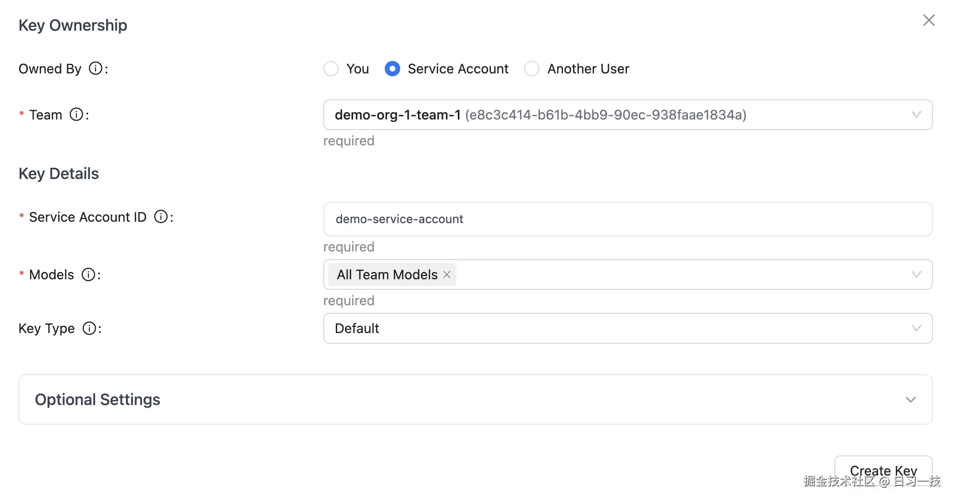
Task: Dismiss the dialog with the close X
Action: pyautogui.click(x=929, y=20)
